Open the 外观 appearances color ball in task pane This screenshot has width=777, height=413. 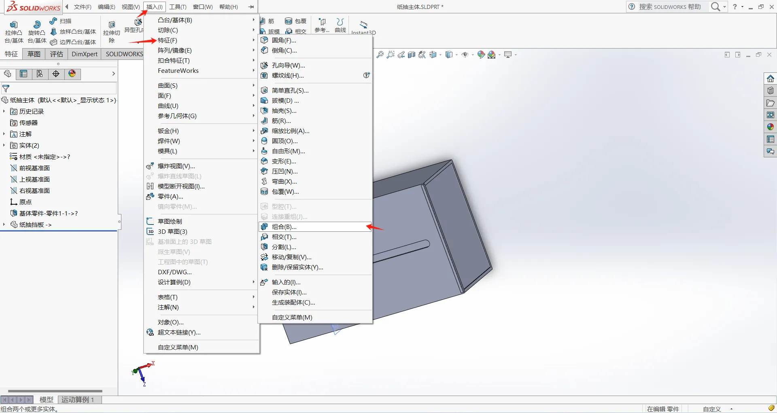click(770, 127)
